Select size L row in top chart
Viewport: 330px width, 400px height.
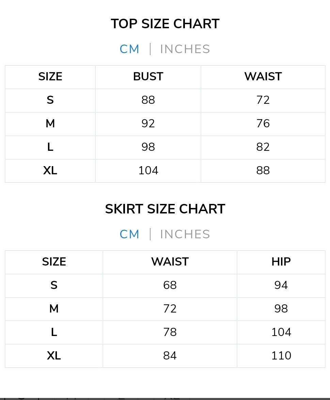tap(50, 147)
